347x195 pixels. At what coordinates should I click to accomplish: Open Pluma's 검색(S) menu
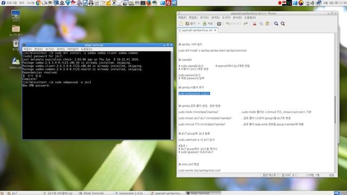pyautogui.click(x=215, y=17)
